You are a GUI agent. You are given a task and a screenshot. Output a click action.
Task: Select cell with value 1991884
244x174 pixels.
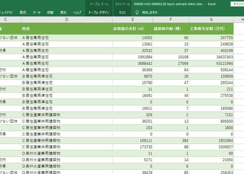point(132,57)
